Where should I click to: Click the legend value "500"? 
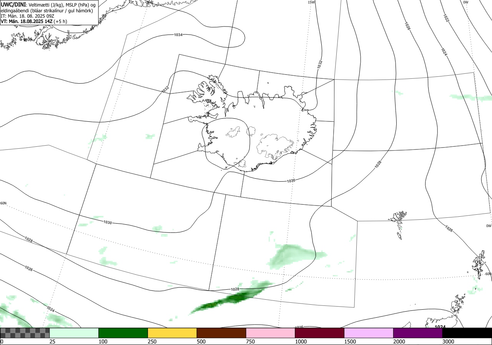tap(201, 342)
